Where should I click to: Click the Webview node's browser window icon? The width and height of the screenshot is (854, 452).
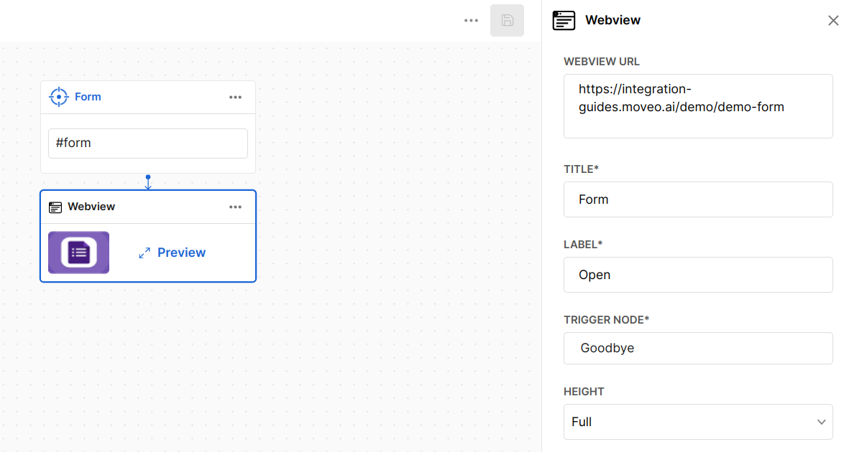click(x=55, y=207)
